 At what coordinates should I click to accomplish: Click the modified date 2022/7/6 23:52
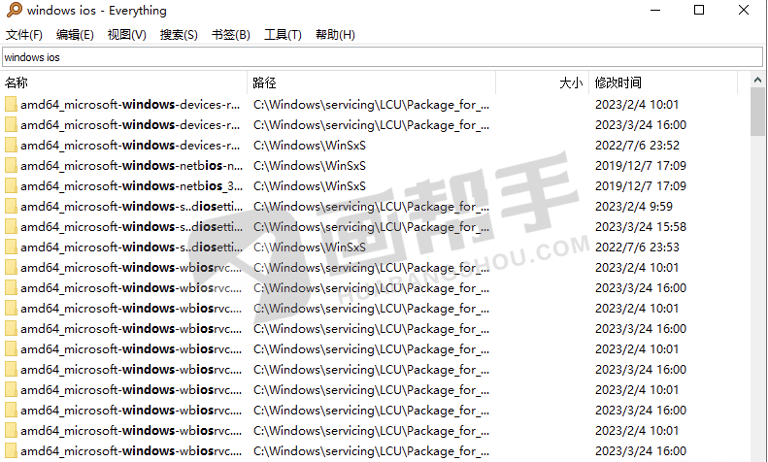pos(637,146)
